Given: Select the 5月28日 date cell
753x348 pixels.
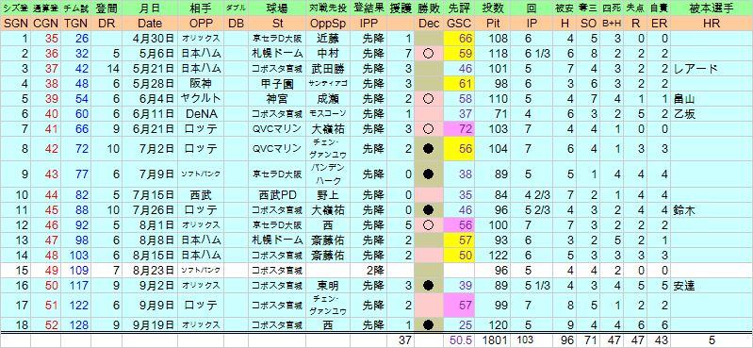Looking at the screenshot, I should click(150, 85).
